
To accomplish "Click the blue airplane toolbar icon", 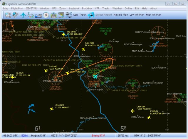I will (x=23, y=14).
